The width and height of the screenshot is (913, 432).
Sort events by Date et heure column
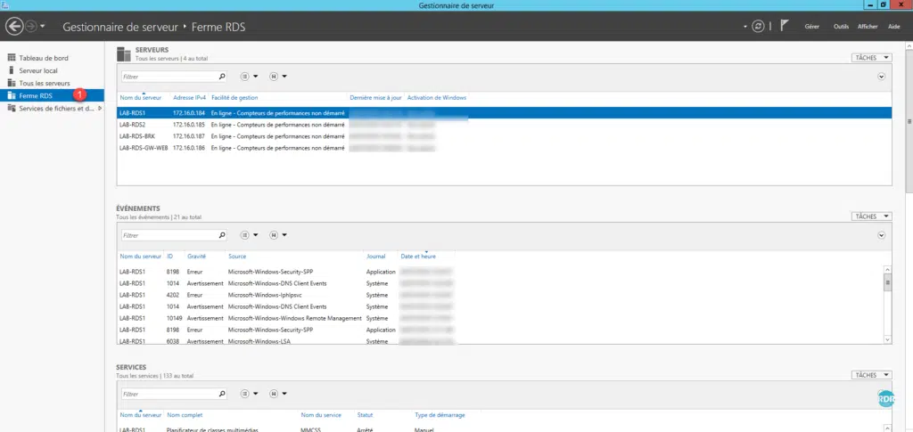pos(418,256)
